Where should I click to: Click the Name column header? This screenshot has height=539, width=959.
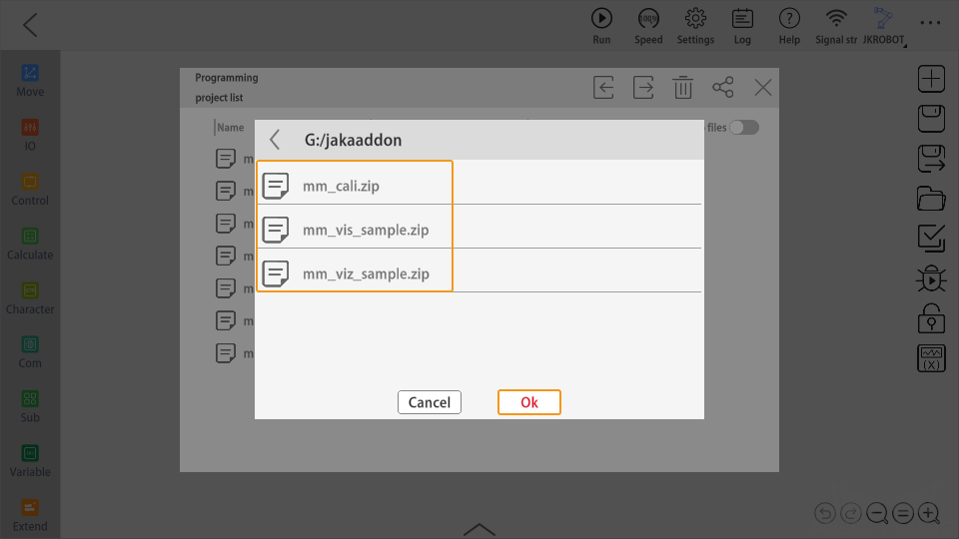[x=231, y=128]
